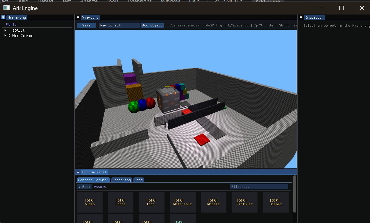Click the red floor tile in viewport

click(202, 139)
